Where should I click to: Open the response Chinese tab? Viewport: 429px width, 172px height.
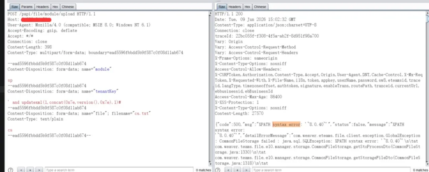(x=260, y=7)
